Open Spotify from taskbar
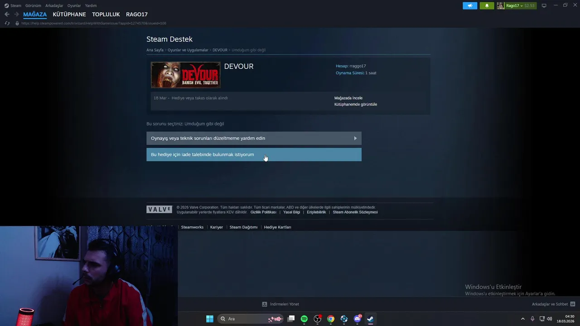This screenshot has width=580, height=326. (304, 319)
